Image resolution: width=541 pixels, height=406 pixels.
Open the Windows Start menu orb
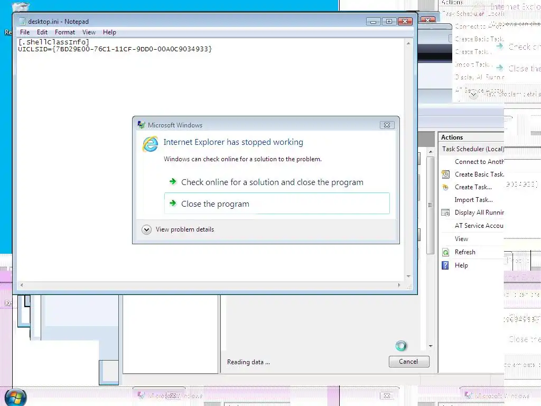(15, 397)
